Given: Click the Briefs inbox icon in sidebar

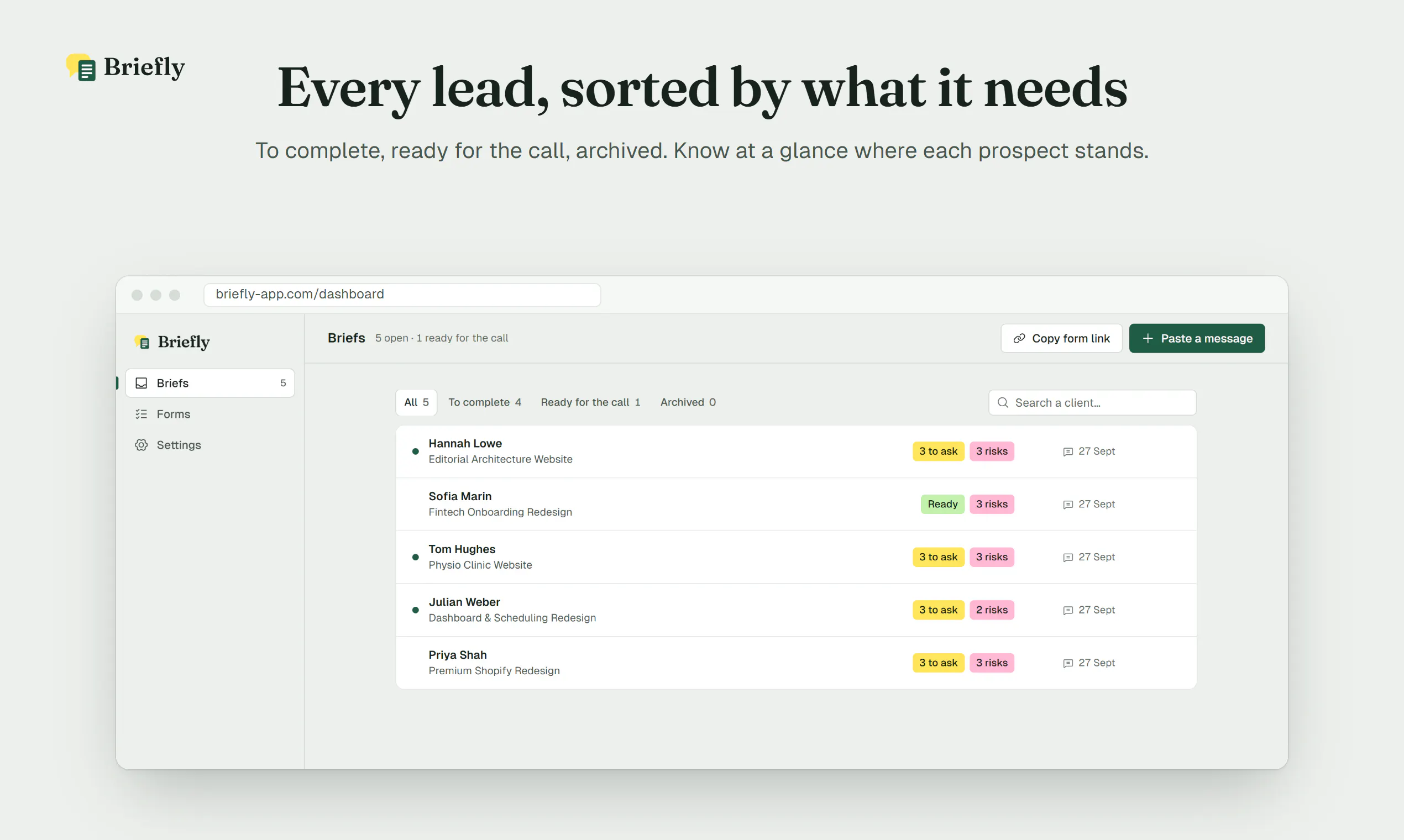Looking at the screenshot, I should [x=142, y=383].
